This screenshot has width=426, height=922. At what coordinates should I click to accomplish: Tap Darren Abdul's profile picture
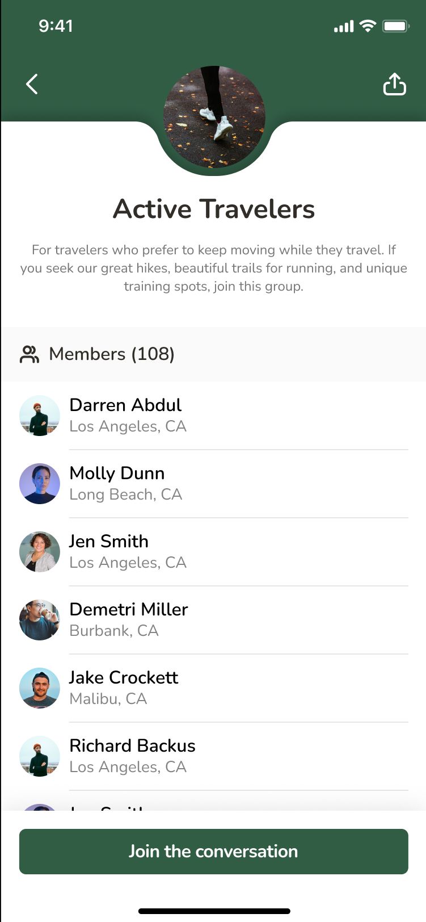[40, 416]
